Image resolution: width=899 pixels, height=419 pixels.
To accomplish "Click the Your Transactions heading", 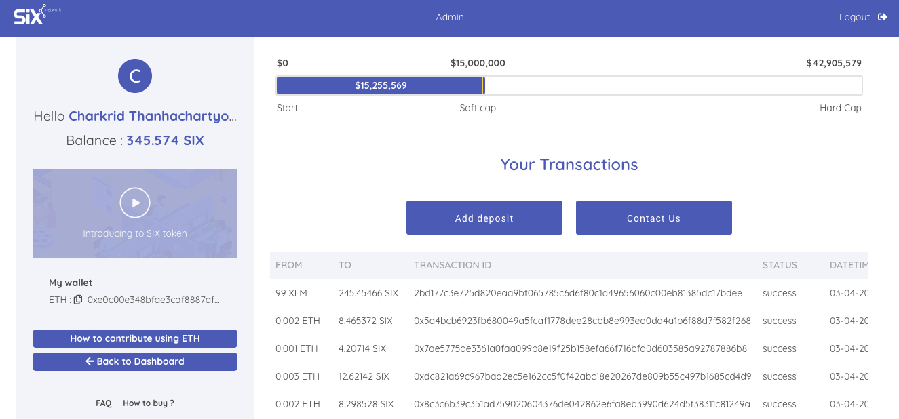I will [x=569, y=165].
